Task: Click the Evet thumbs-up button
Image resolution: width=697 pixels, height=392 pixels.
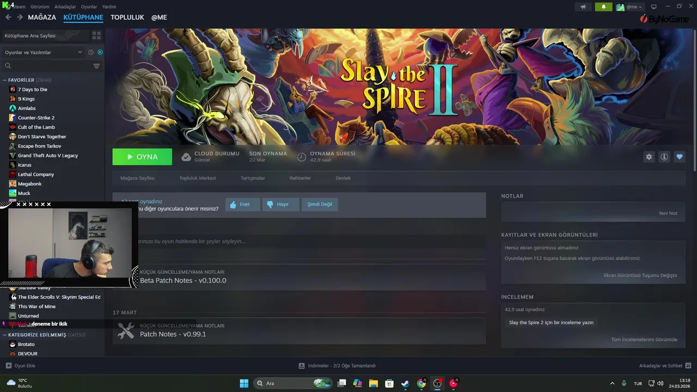Action: (242, 204)
